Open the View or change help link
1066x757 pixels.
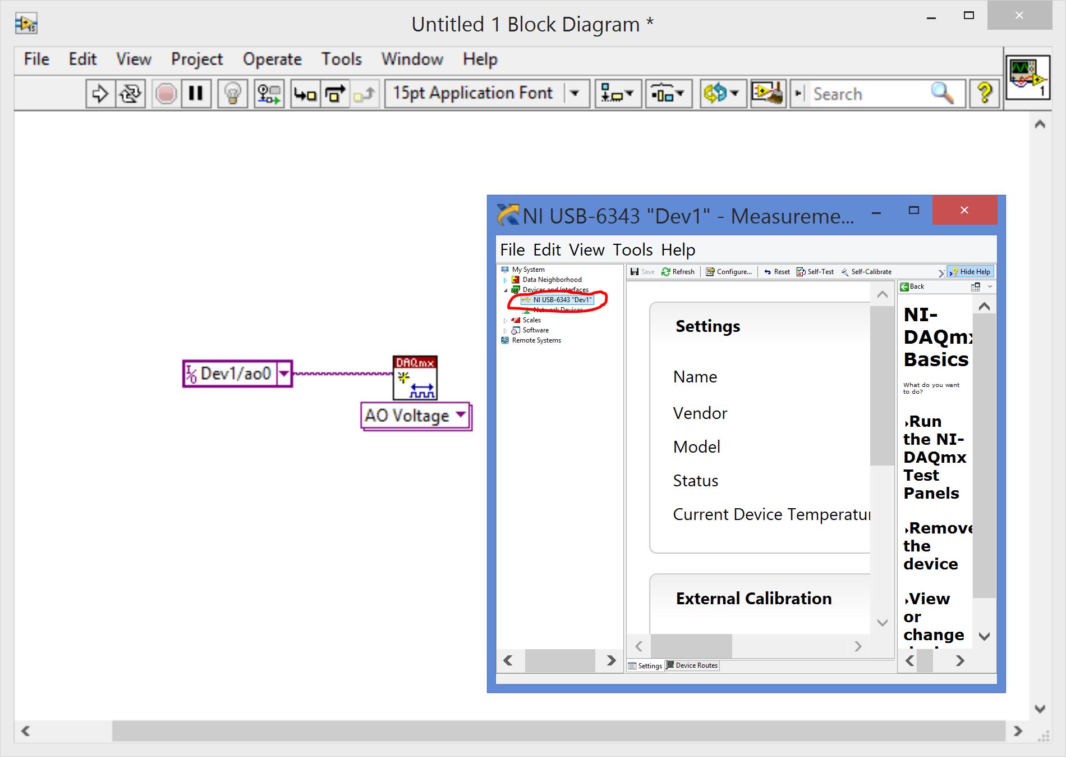tap(934, 617)
